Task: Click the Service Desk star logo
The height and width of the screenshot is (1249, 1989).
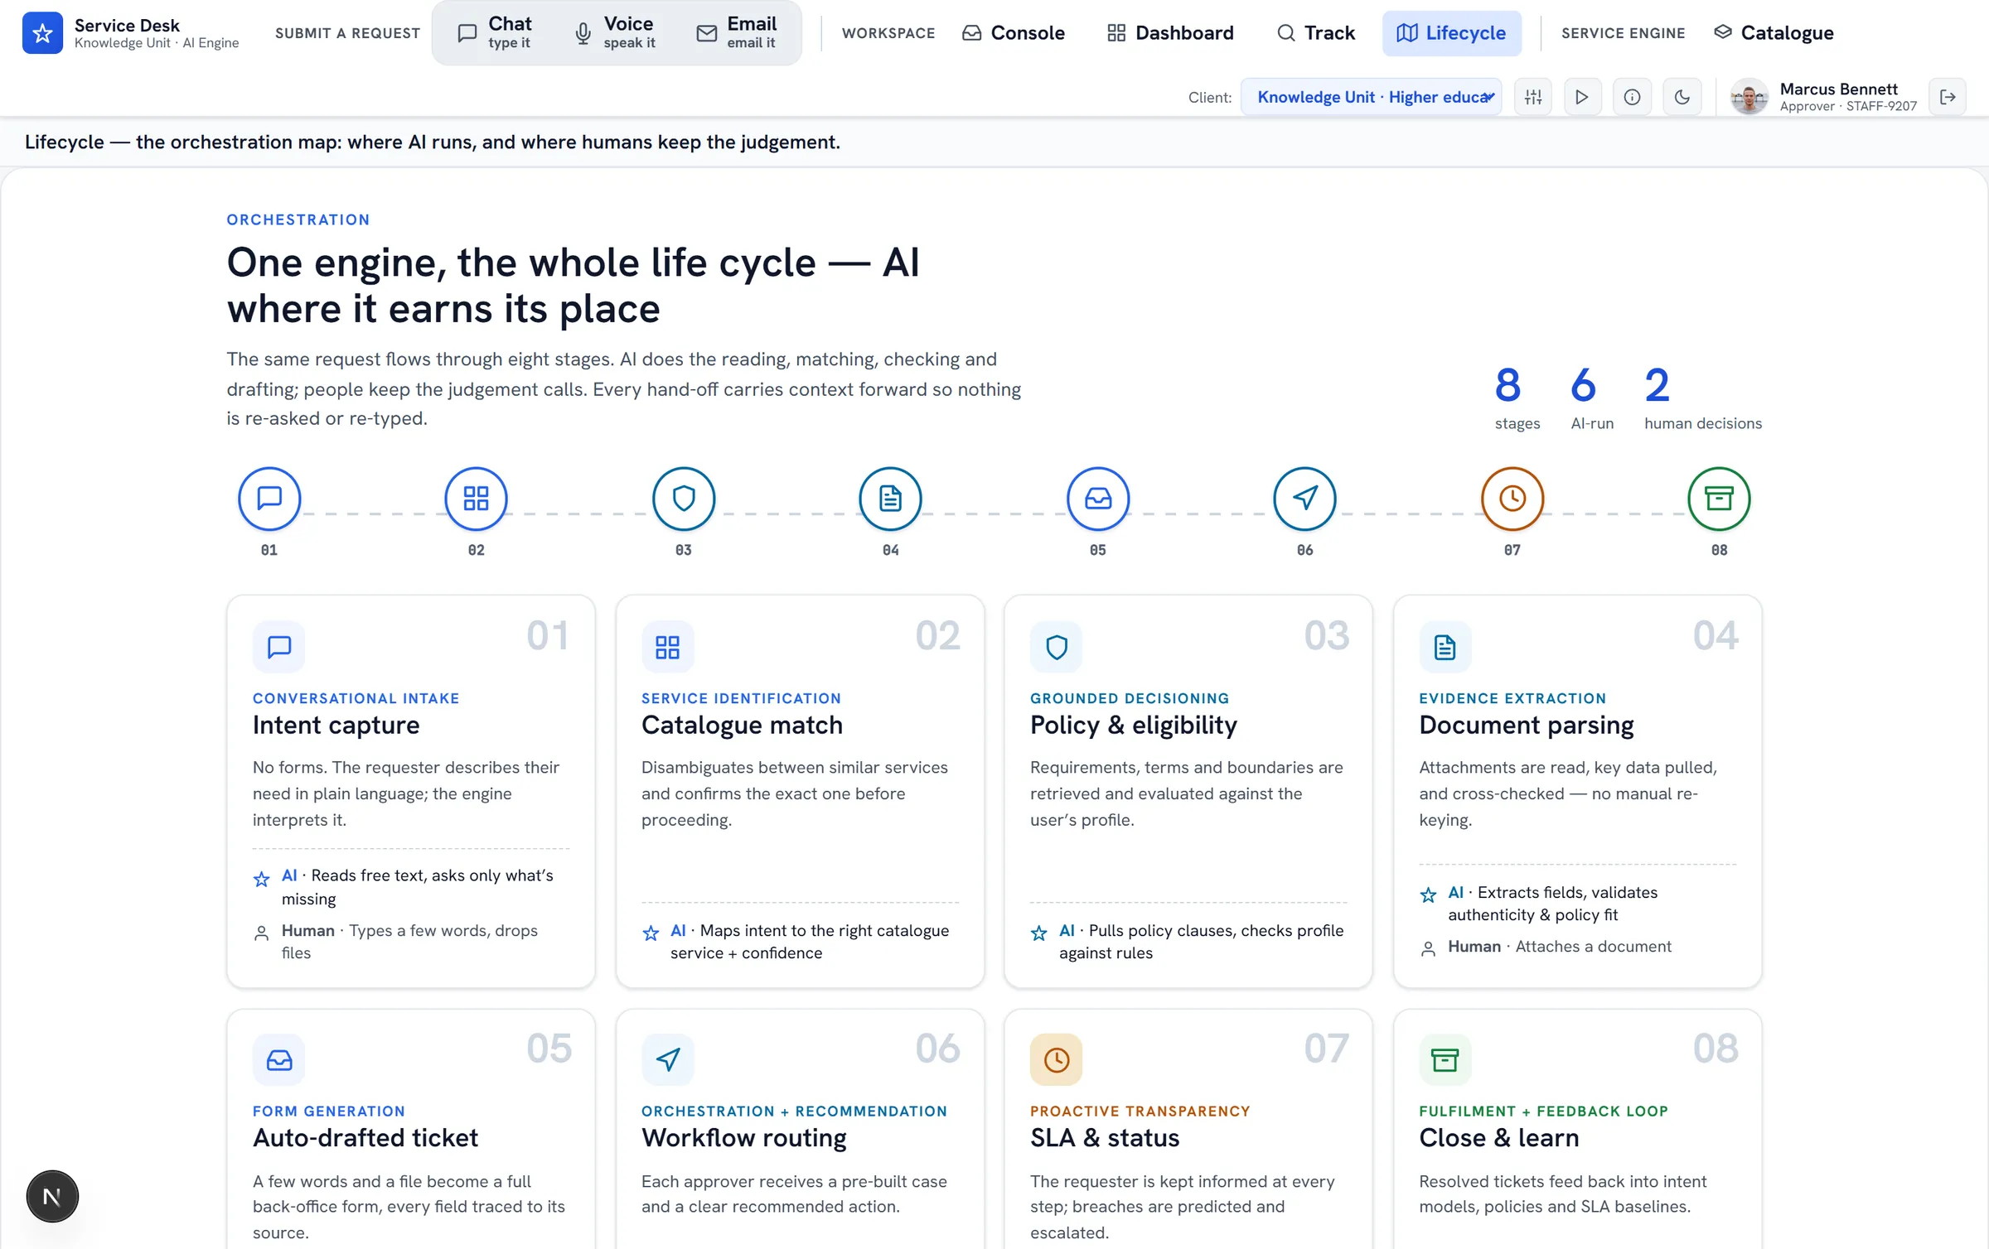Action: pyautogui.click(x=42, y=33)
